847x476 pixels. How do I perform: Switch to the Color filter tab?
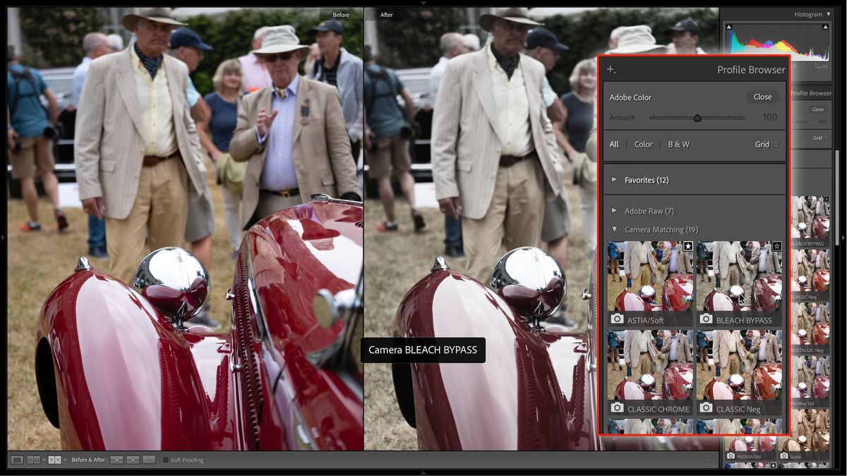tap(643, 144)
